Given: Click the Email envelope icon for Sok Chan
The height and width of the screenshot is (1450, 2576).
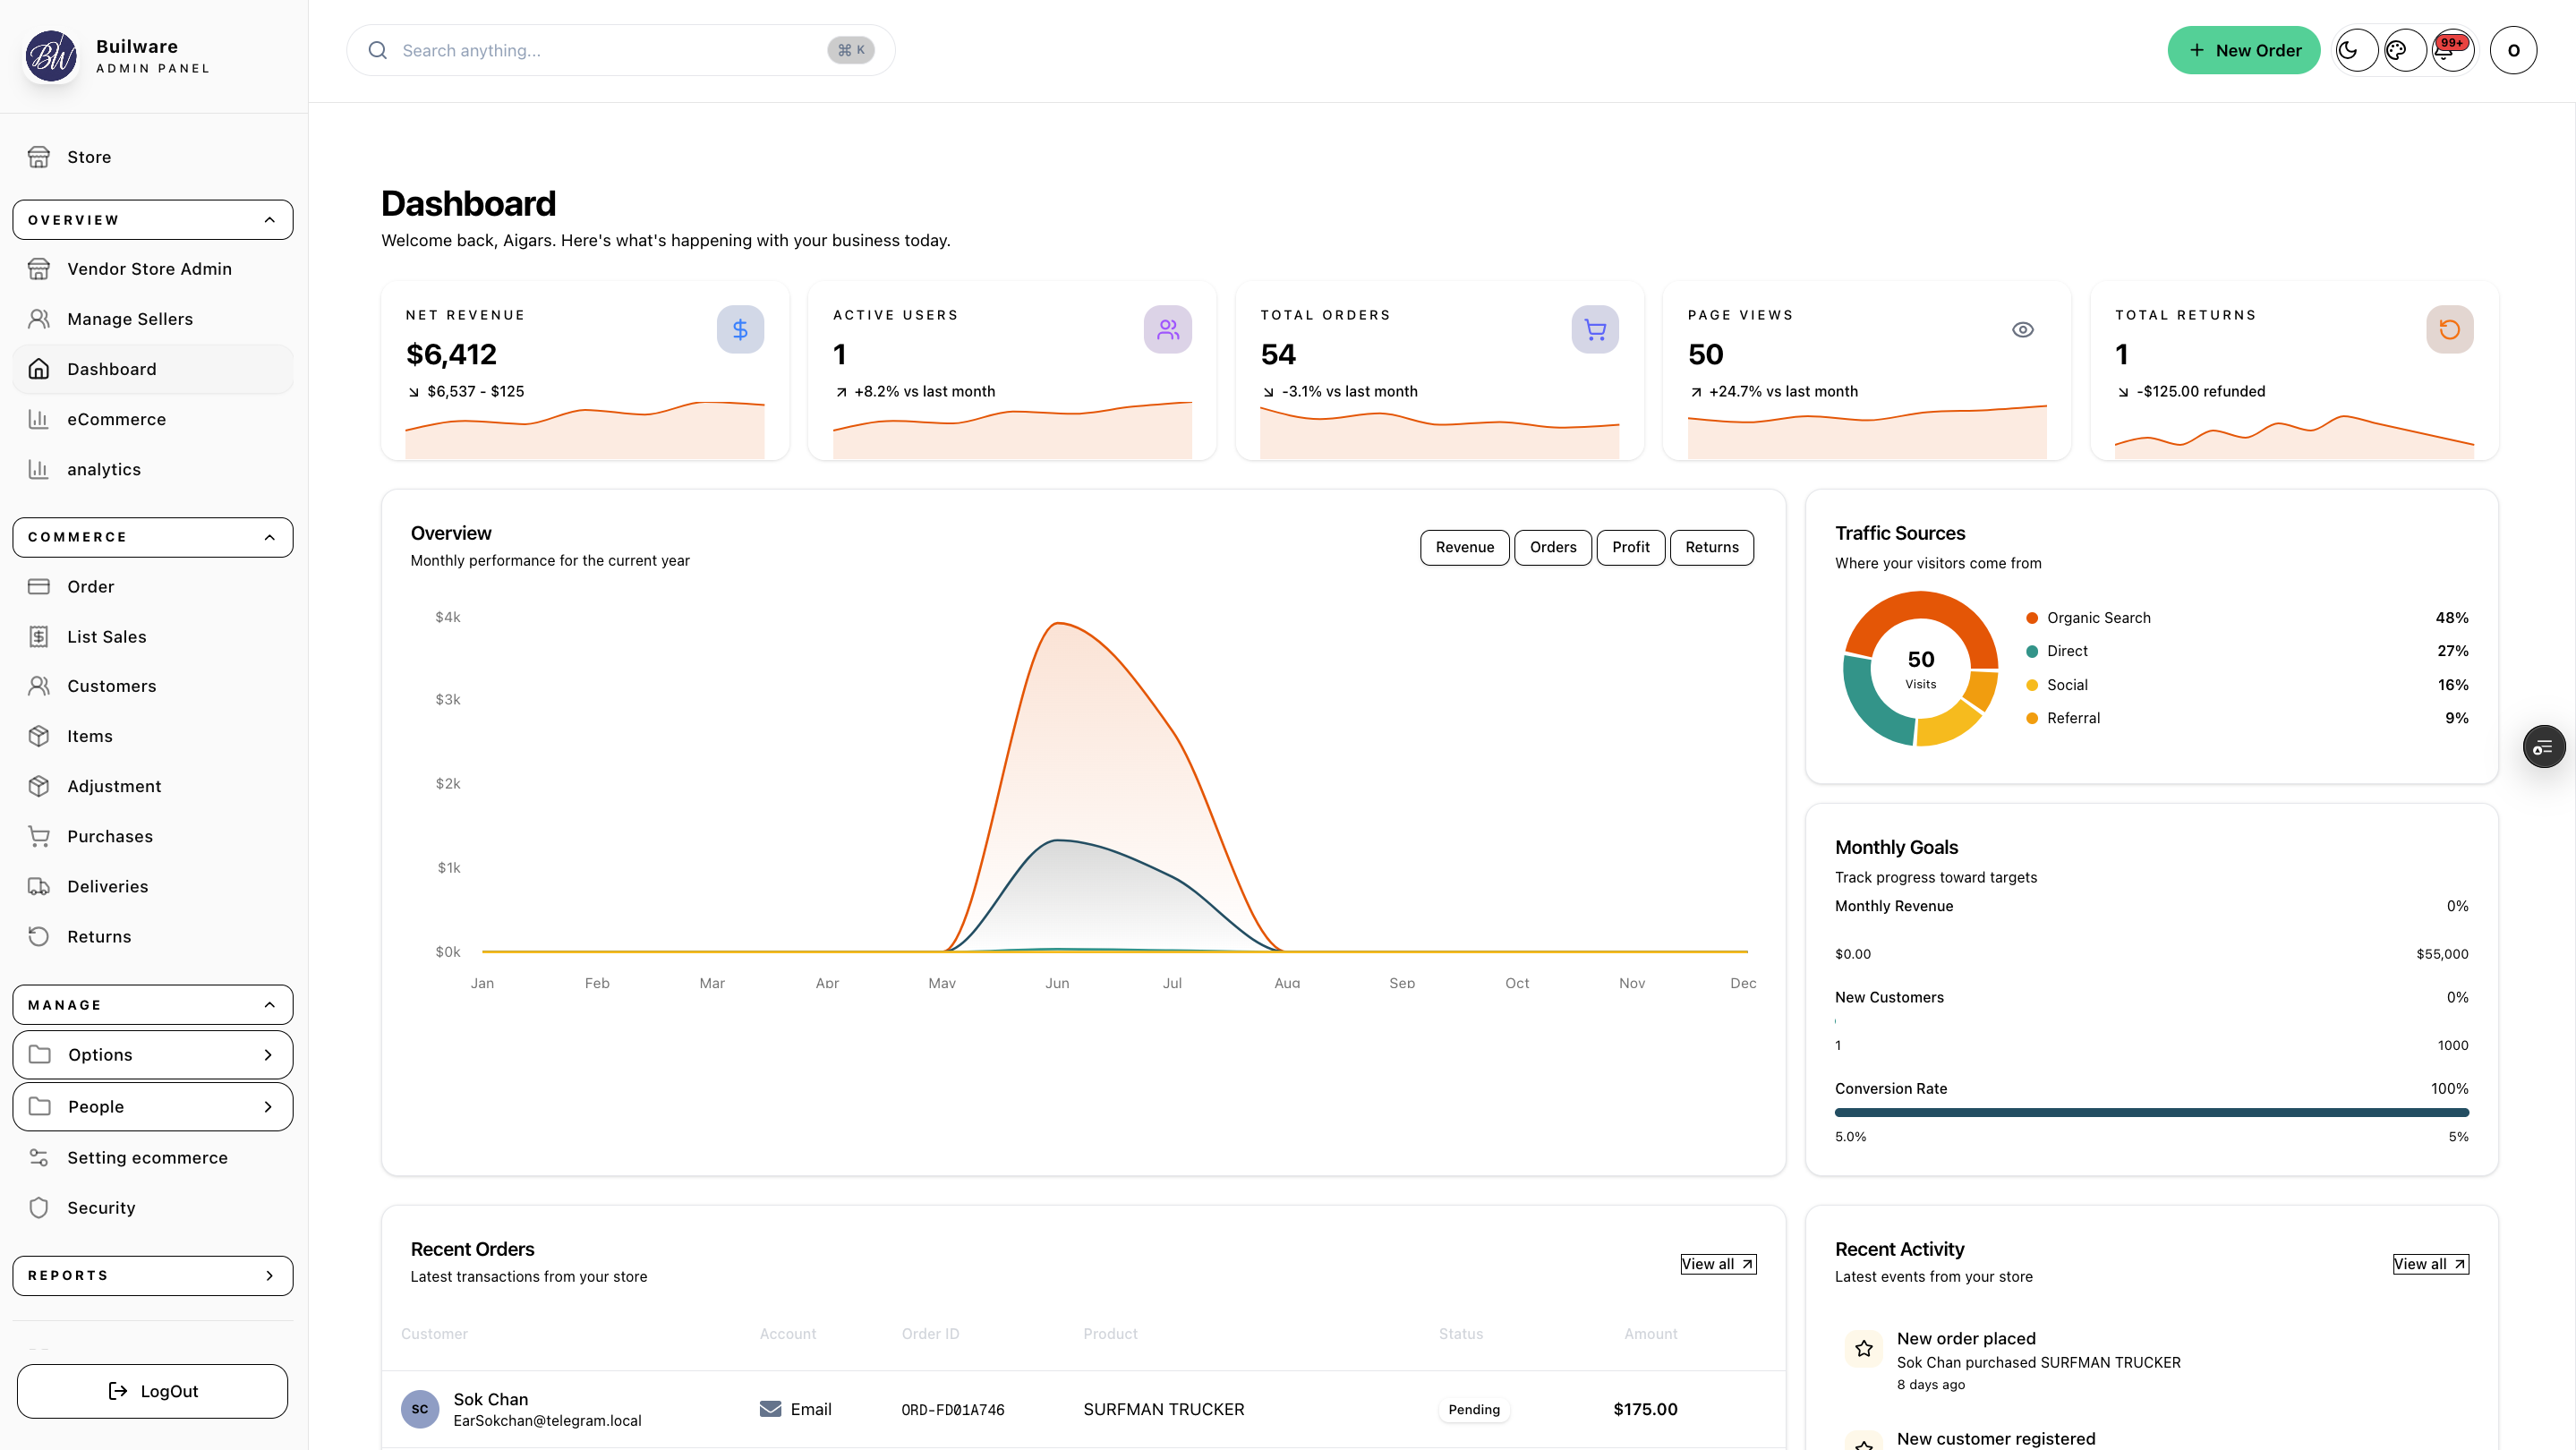Looking at the screenshot, I should 770,1409.
